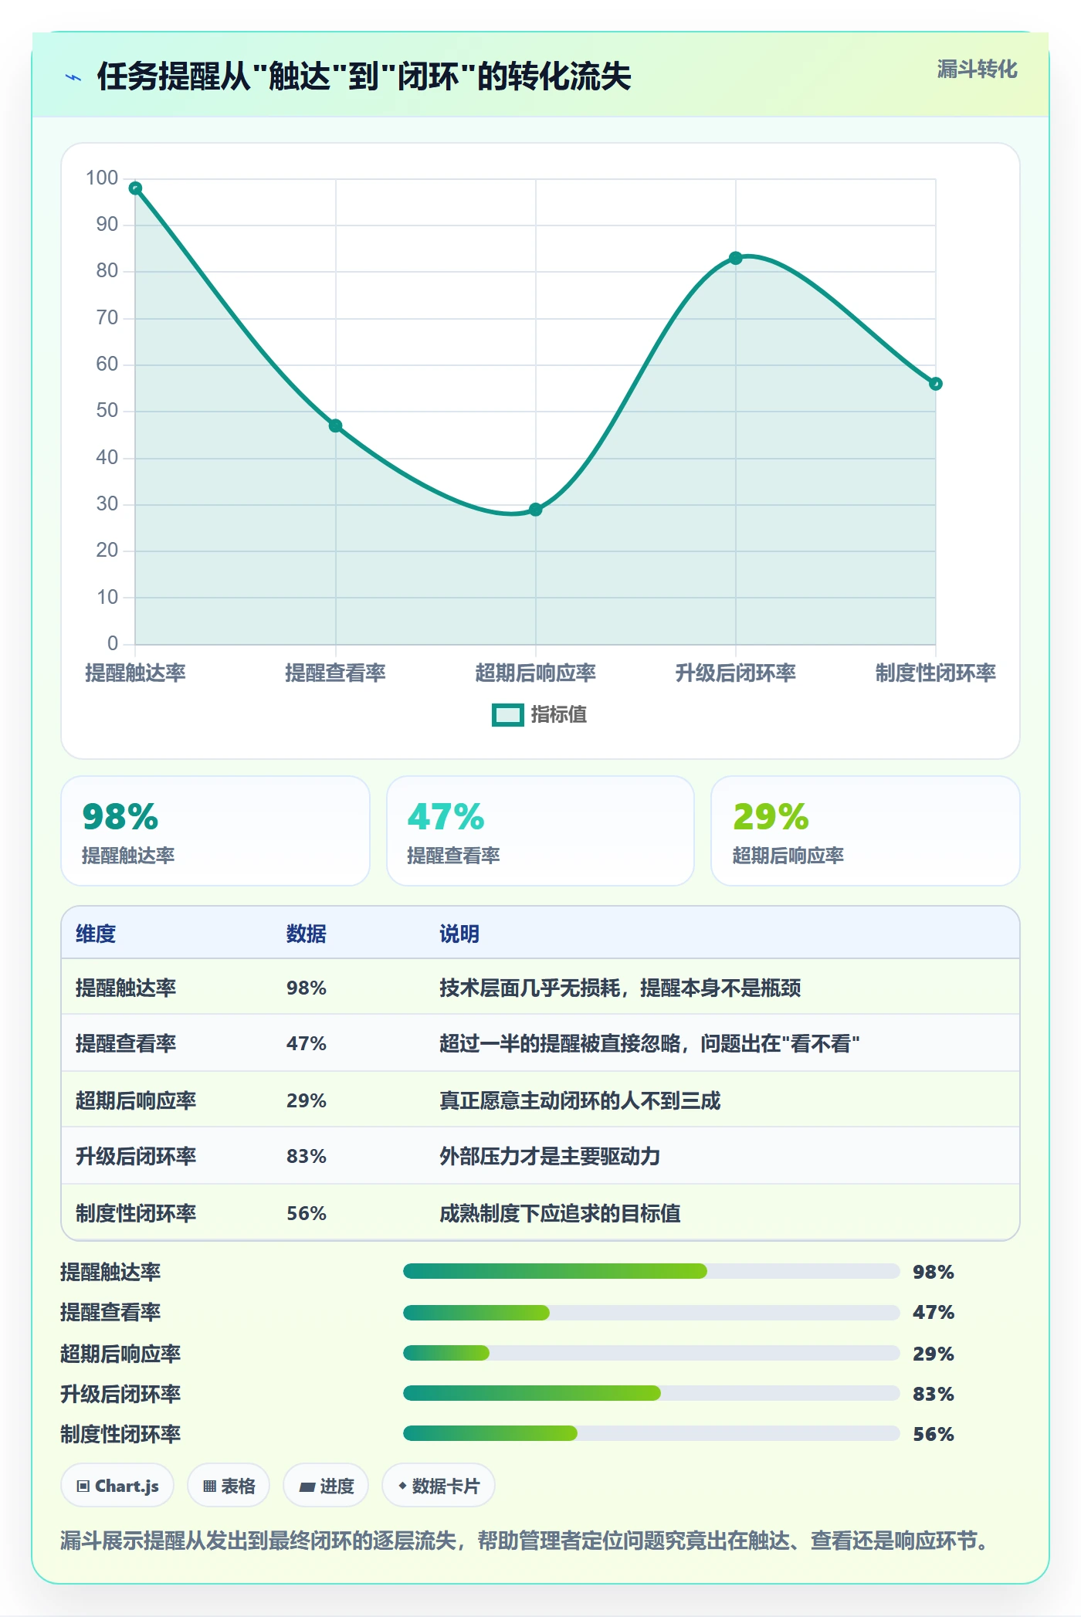Click the 制度性闭环率 data point at 56
Viewport: 1081px width, 1617px height.
click(x=936, y=384)
